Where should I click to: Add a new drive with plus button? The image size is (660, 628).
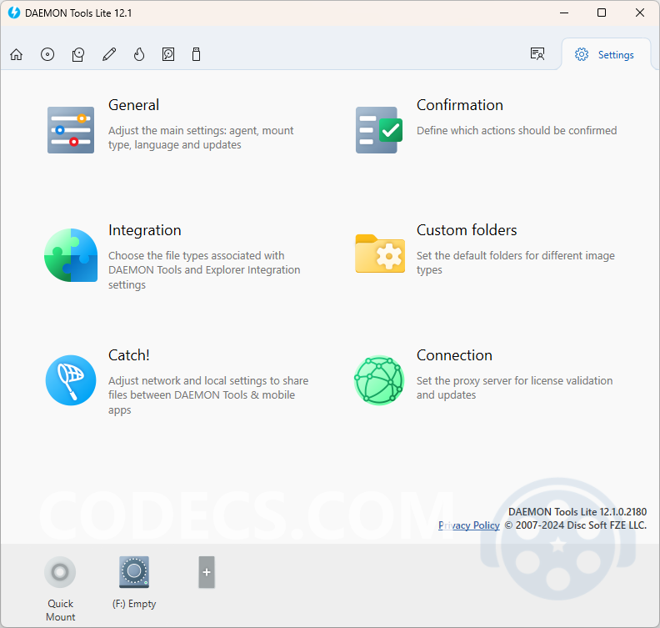point(207,572)
